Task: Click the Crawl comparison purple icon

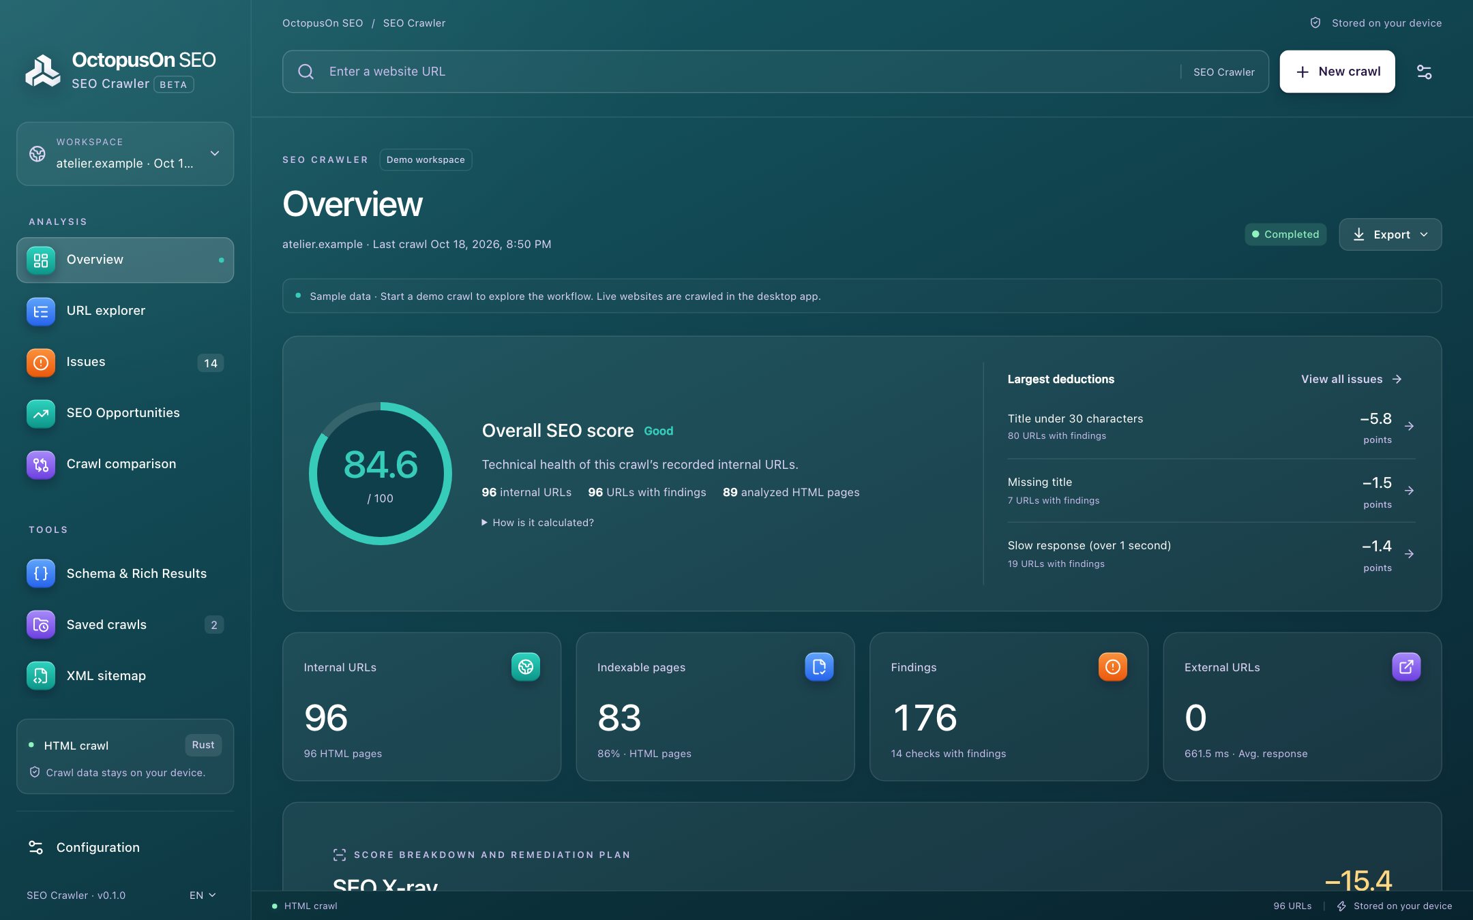Action: [41, 465]
